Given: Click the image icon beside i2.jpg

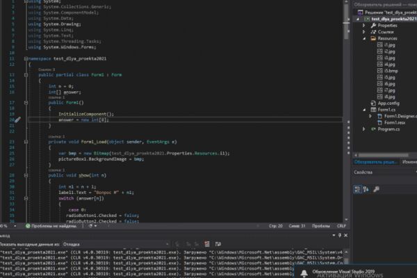Looking at the screenshot, I should pos(379,51).
